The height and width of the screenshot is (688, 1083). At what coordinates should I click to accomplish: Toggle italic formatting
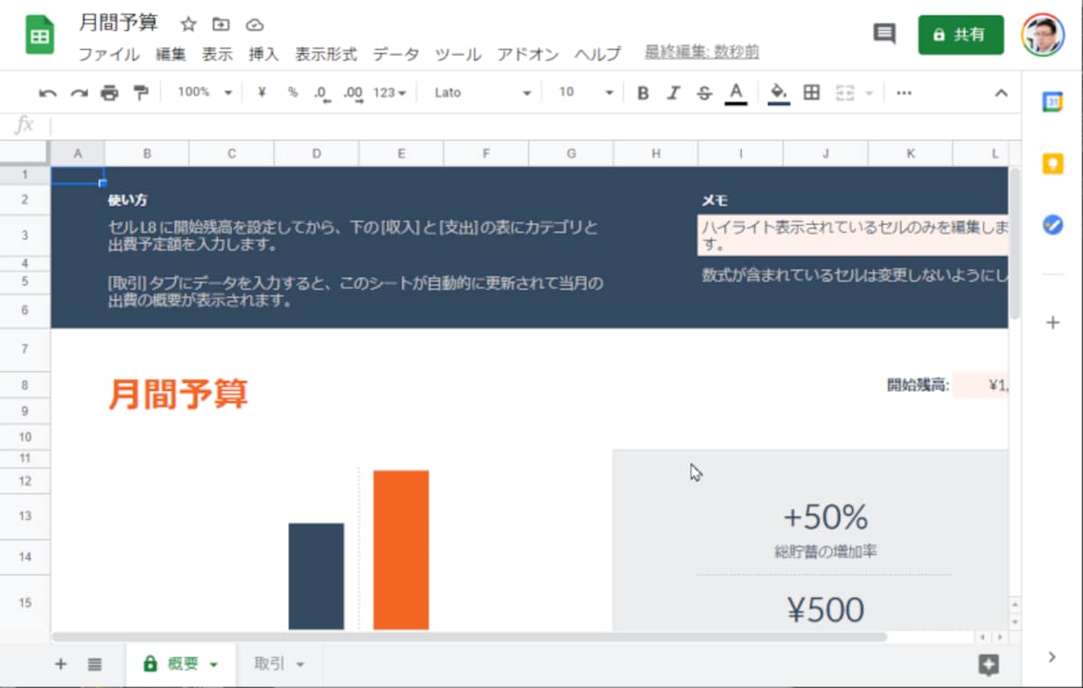point(673,92)
